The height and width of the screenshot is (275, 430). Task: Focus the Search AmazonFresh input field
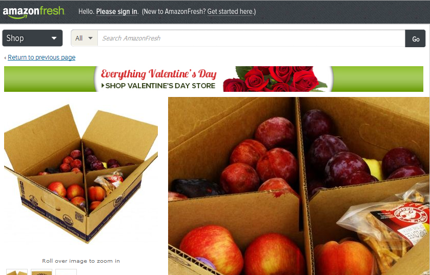pyautogui.click(x=251, y=38)
